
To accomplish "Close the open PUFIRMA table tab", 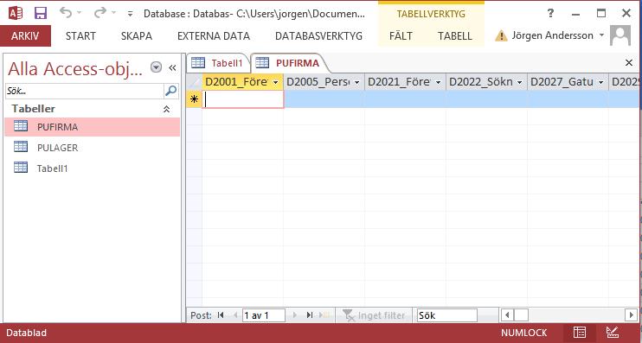I will (x=629, y=63).
